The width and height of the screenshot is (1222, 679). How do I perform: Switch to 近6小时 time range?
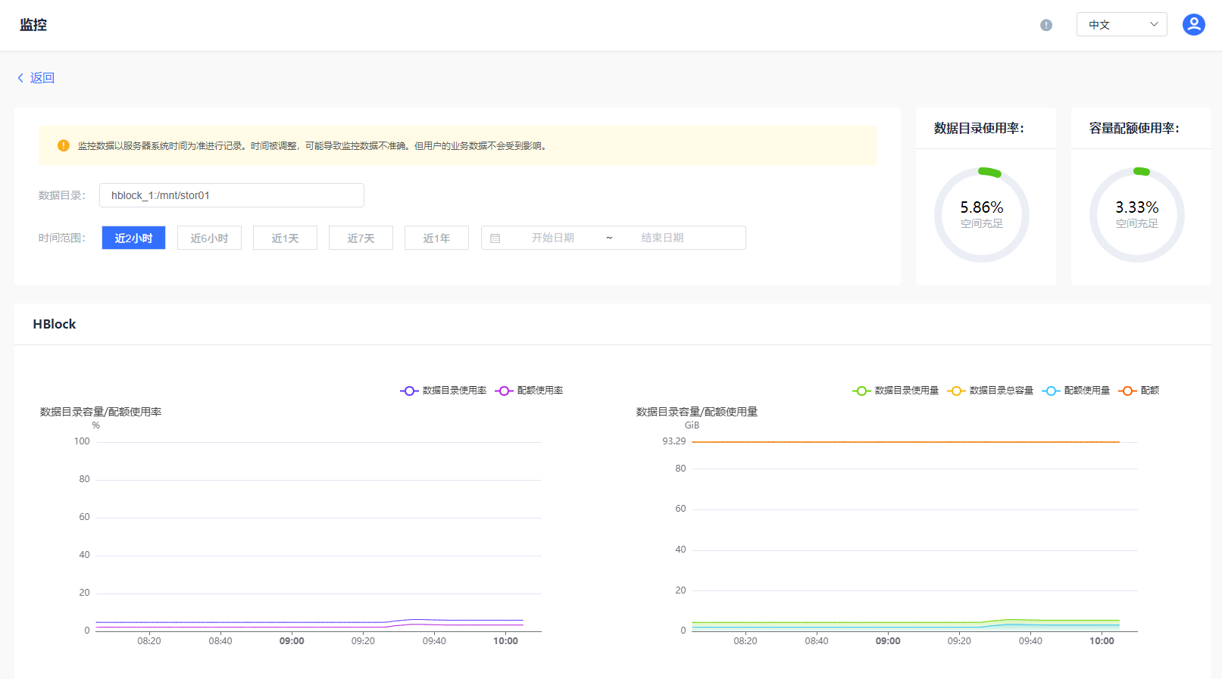209,238
